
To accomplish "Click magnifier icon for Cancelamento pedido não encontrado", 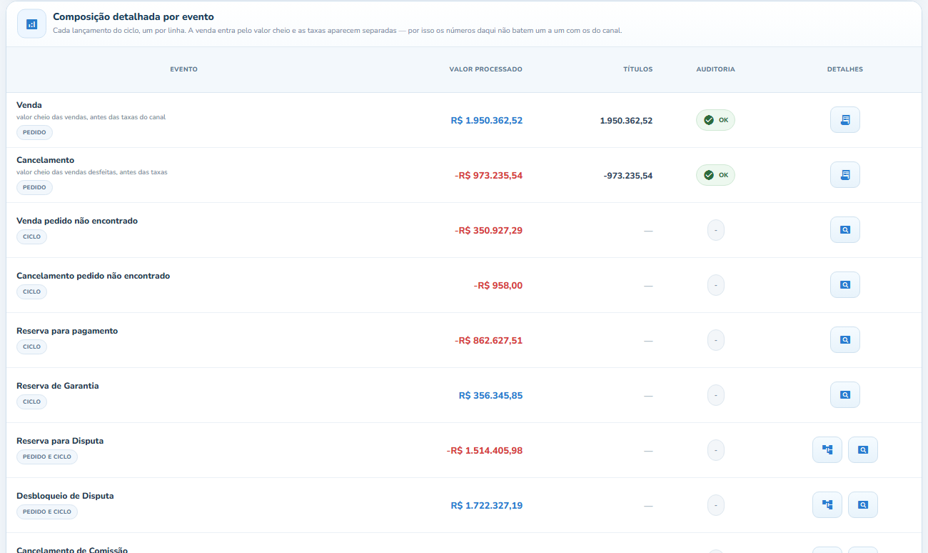I will coord(844,285).
